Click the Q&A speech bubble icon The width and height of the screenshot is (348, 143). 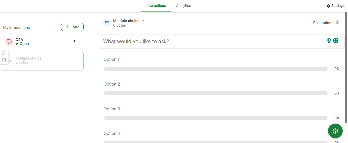(9, 42)
